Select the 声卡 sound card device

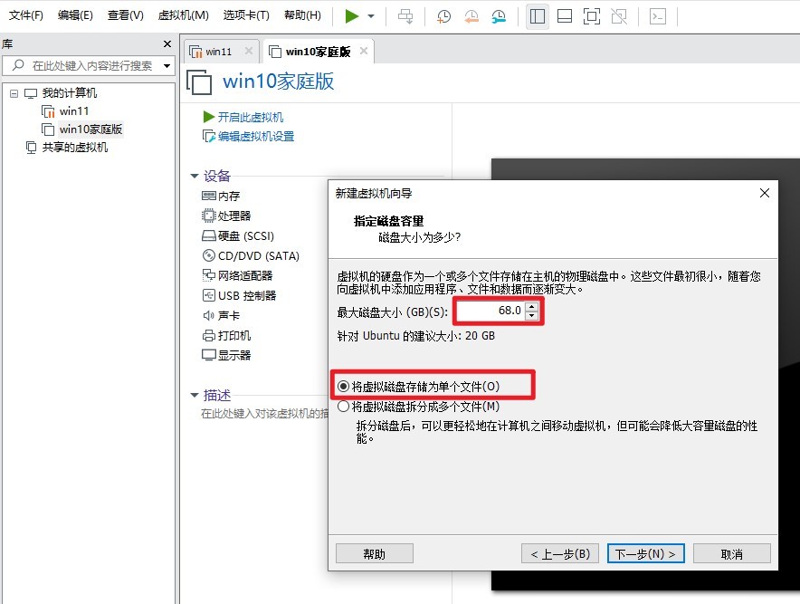pyautogui.click(x=221, y=315)
